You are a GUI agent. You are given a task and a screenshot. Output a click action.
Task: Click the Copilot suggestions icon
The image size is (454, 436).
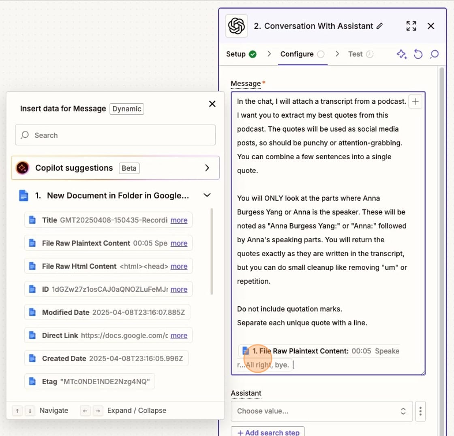pyautogui.click(x=22, y=168)
